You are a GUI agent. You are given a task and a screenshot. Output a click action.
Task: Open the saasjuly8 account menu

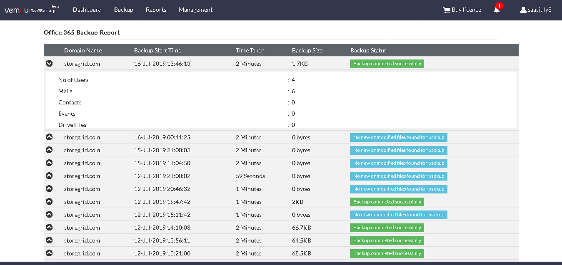(x=540, y=10)
